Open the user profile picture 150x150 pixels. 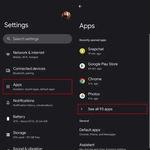click(x=66, y=16)
